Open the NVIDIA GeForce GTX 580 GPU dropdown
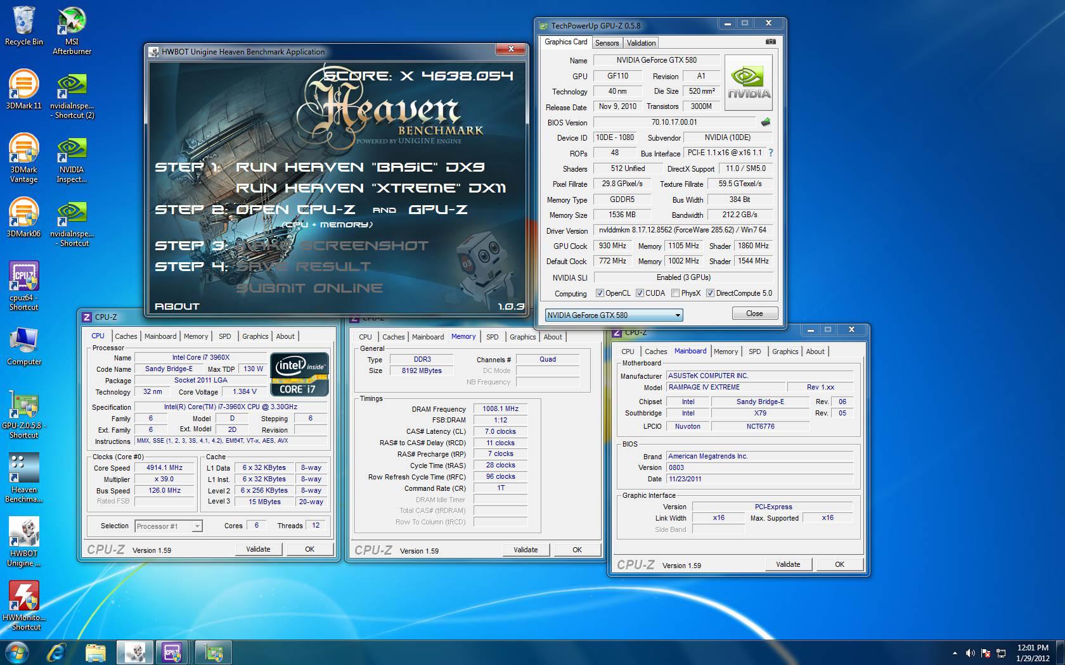1065x665 pixels. tap(614, 315)
